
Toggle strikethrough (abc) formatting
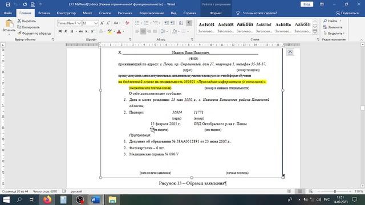click(x=81, y=31)
